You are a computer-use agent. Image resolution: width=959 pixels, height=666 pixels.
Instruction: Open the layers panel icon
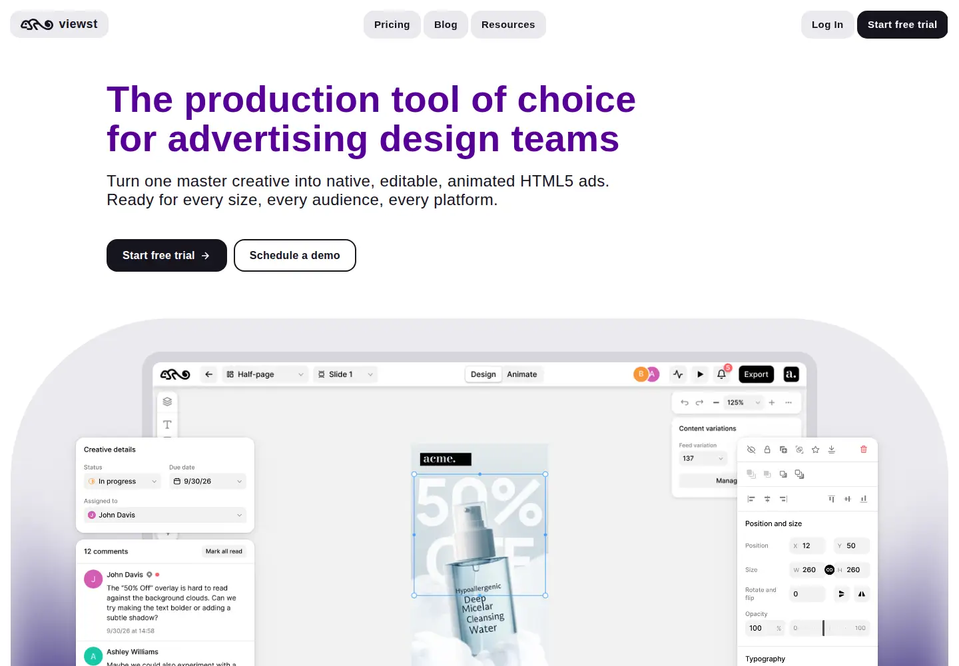pos(167,402)
